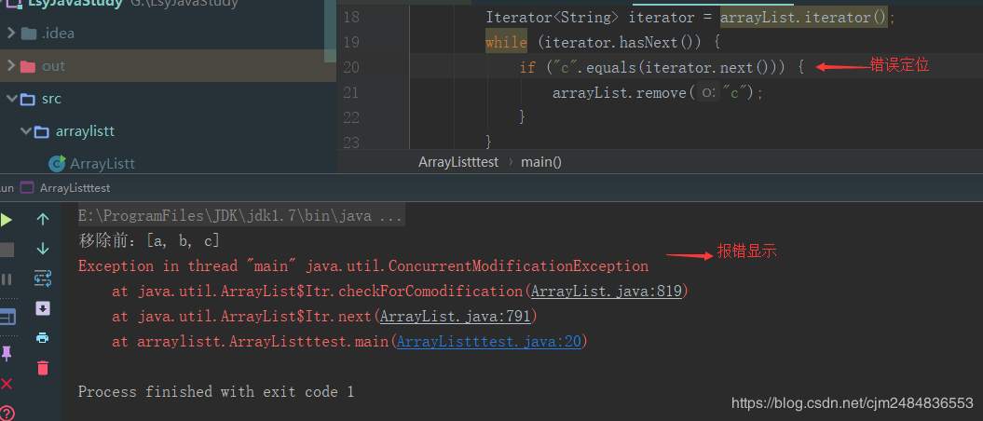Click line number 21 gutter
The height and width of the screenshot is (421, 983).
tap(351, 93)
